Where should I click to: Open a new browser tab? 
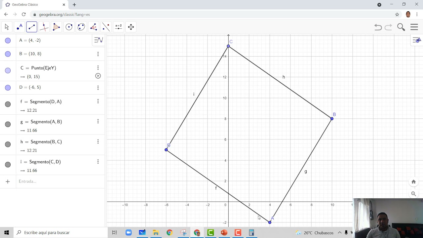(x=74, y=5)
